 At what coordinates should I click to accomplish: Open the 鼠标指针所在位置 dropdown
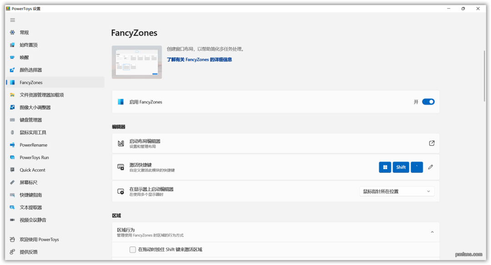pyautogui.click(x=397, y=191)
